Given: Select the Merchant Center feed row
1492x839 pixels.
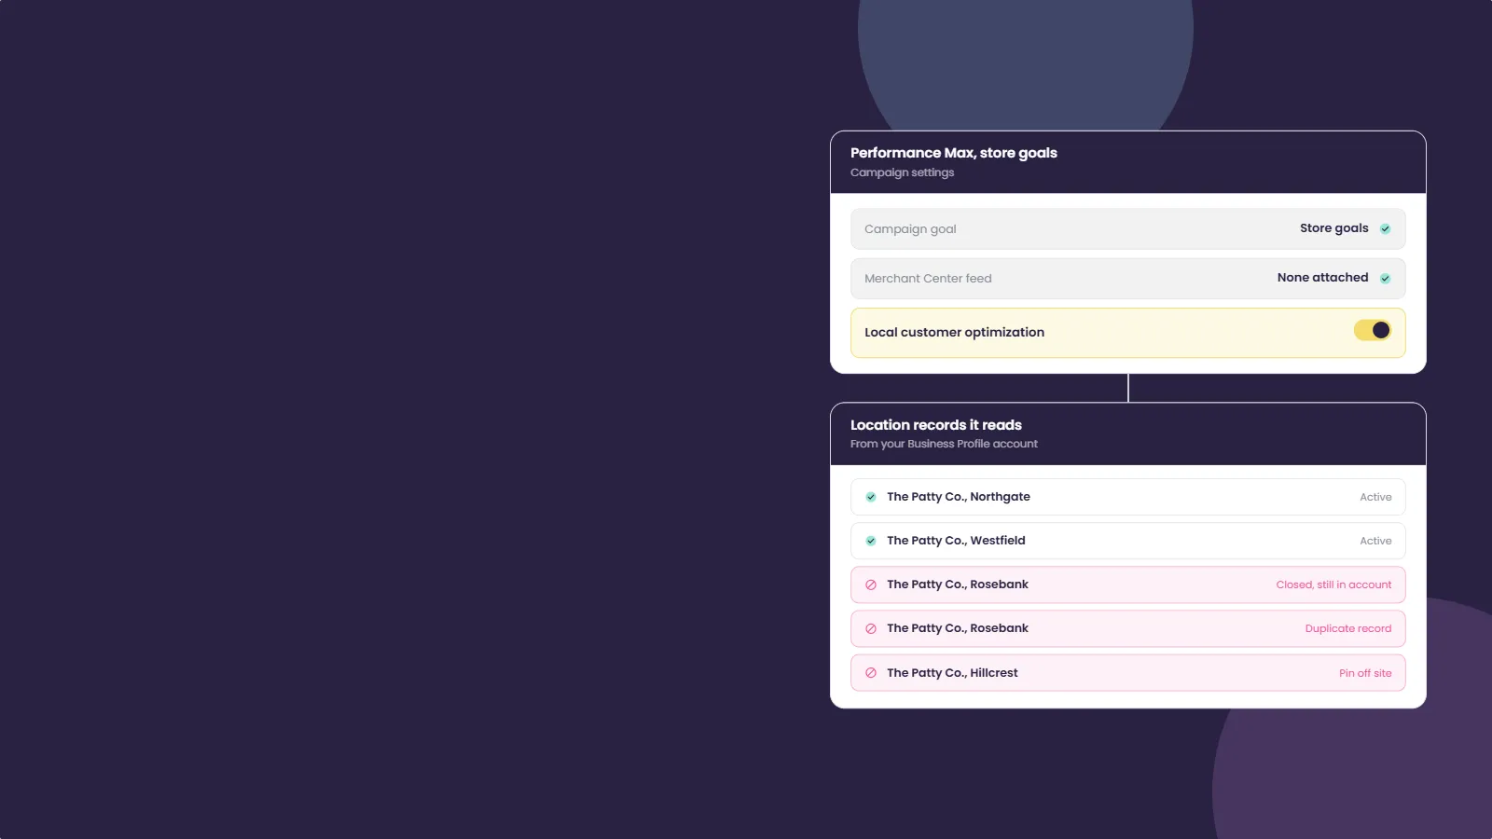Looking at the screenshot, I should [1128, 278].
